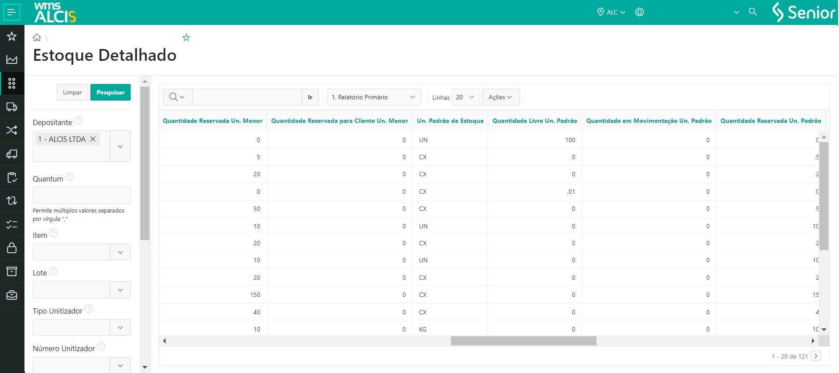
Task: Click the home breadcrumb icon
Action: (x=37, y=38)
